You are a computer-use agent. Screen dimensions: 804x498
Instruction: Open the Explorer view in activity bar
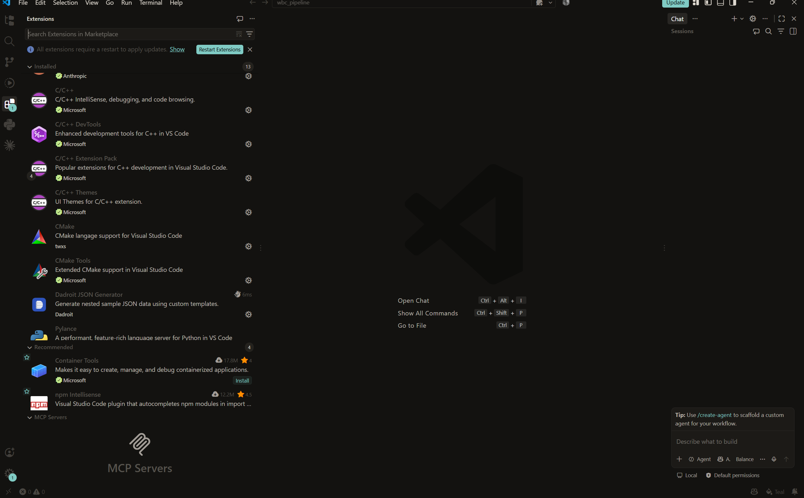pos(9,21)
